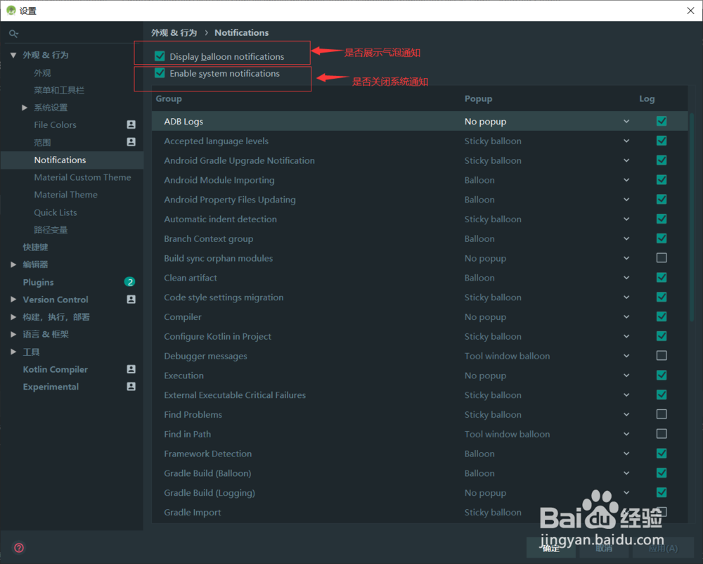Click the Android Studio icon in title bar
Viewport: 703px width, 564px height.
click(11, 11)
